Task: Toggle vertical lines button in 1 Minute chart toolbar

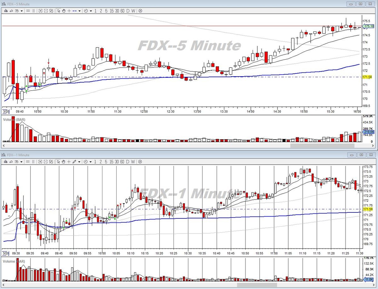Action: click(33, 162)
